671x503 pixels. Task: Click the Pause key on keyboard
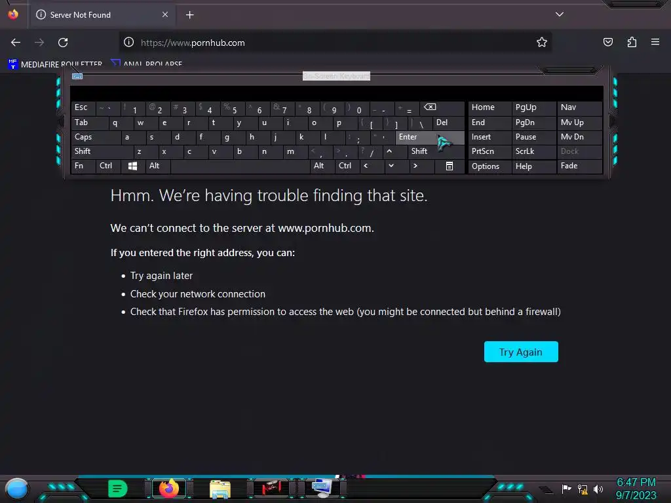pyautogui.click(x=533, y=137)
